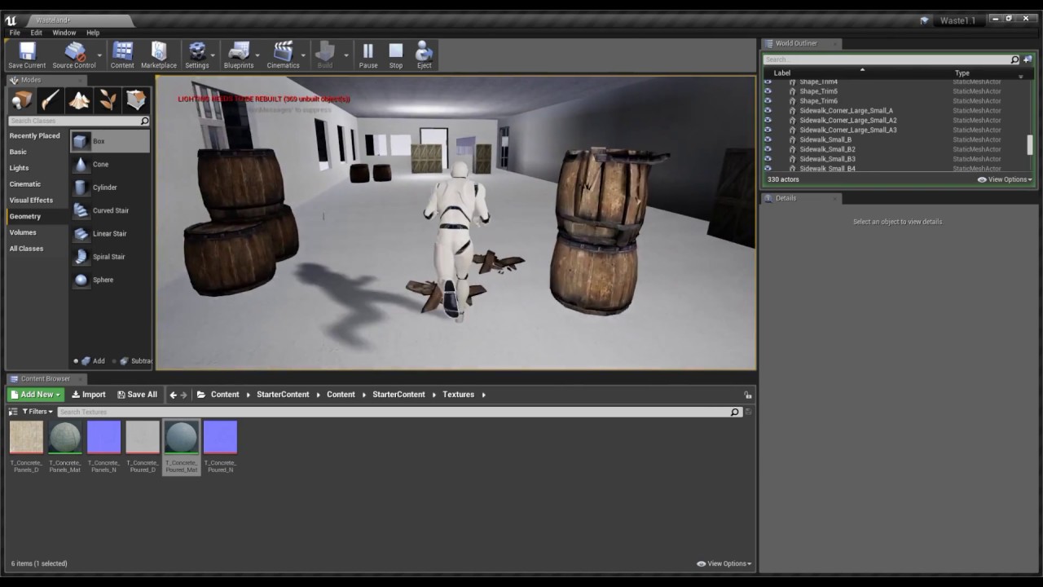
Task: Toggle visibility of Sidewalk_Small_B actor
Action: tap(767, 140)
